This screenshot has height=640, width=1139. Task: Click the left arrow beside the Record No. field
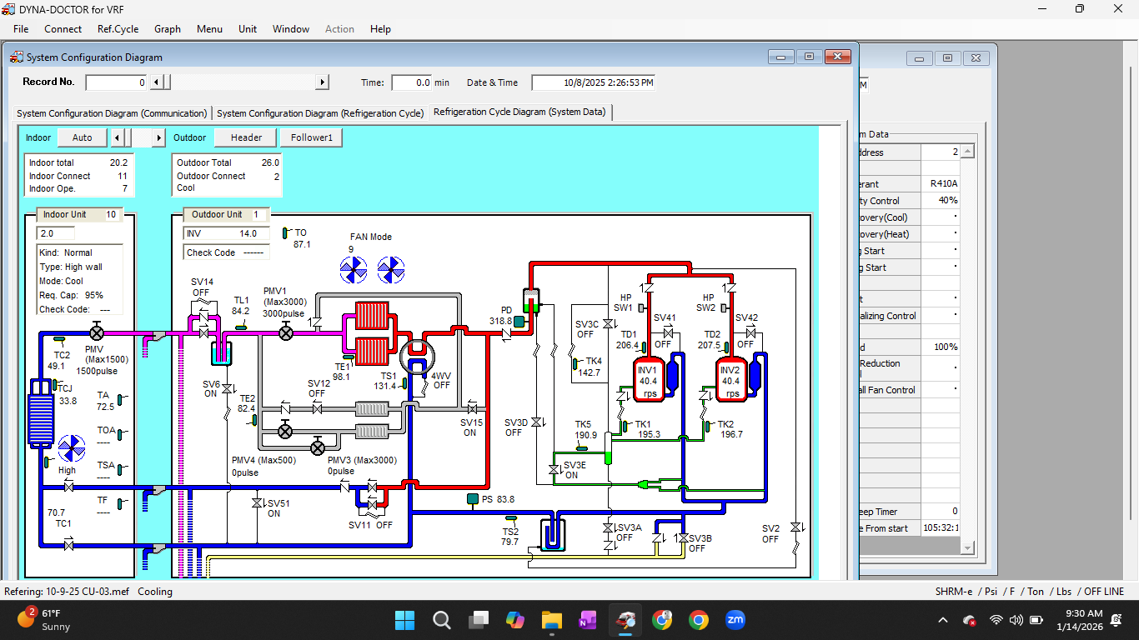click(x=154, y=82)
